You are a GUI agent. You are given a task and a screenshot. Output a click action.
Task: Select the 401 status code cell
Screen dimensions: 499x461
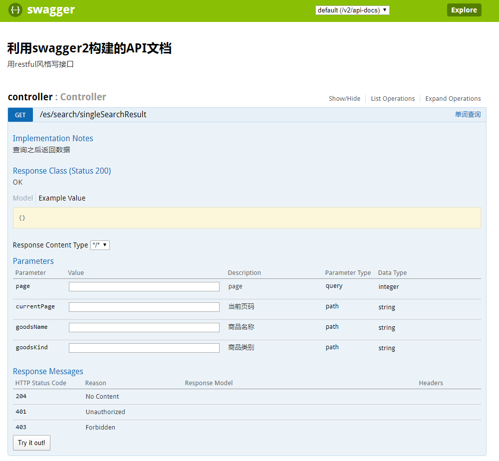(x=21, y=412)
